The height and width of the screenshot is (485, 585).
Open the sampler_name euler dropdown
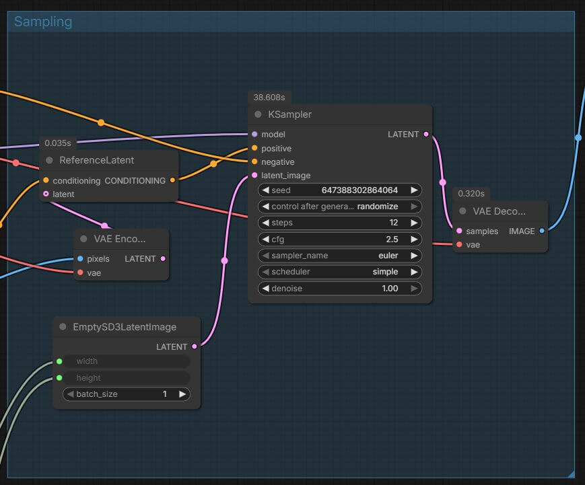pyautogui.click(x=339, y=256)
